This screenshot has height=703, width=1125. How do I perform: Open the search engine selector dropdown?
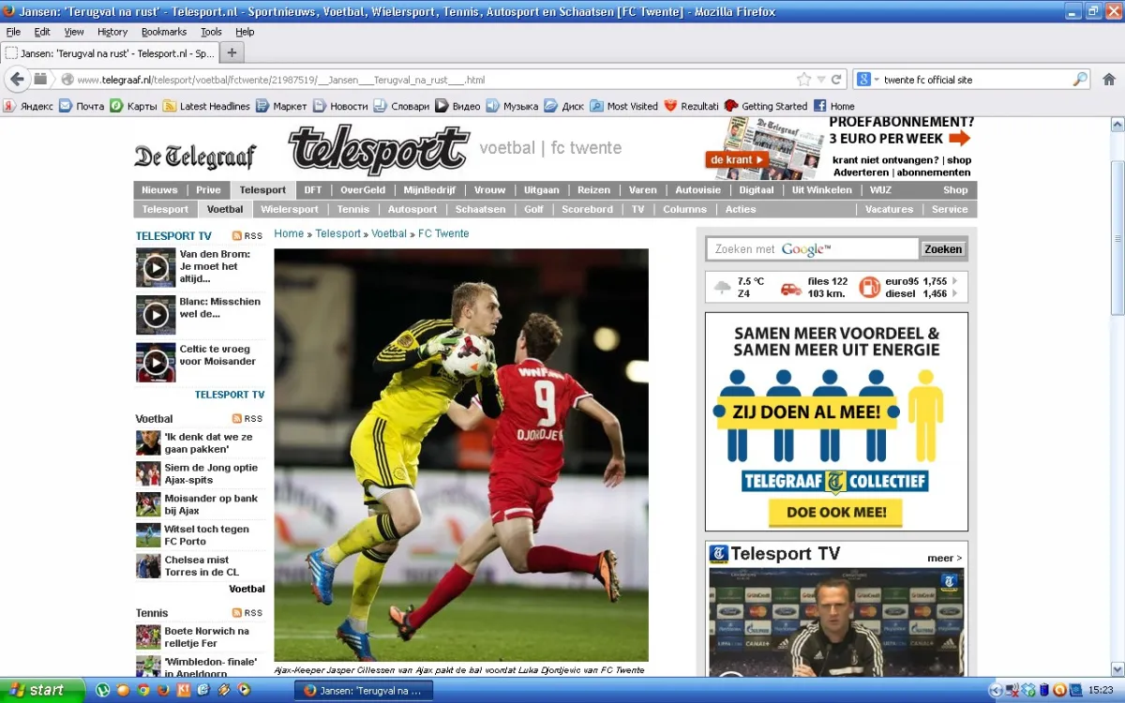click(869, 80)
